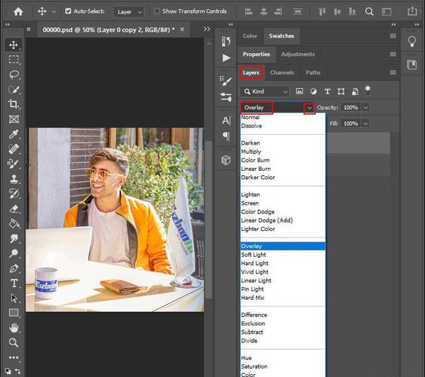The width and height of the screenshot is (425, 377).
Task: Enable Show Transform Controls checkbox
Action: click(157, 11)
